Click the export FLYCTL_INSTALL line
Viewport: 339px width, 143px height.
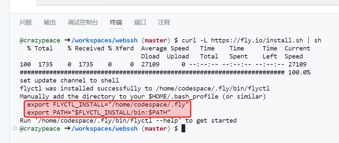pyautogui.click(x=108, y=105)
